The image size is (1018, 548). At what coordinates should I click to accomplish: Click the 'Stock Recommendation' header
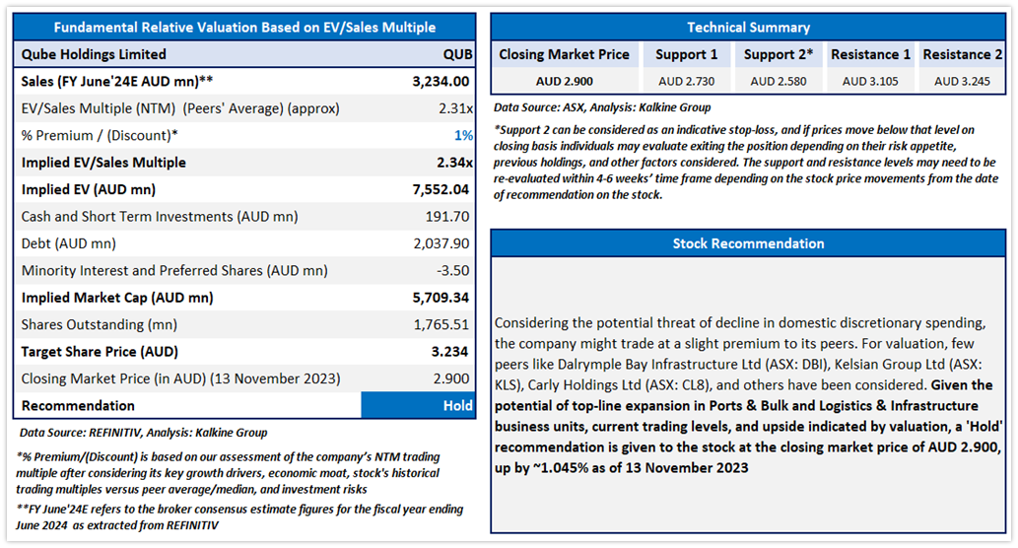749,243
